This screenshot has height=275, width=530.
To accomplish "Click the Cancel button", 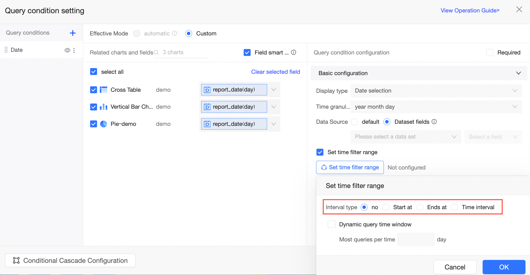I will tap(455, 267).
